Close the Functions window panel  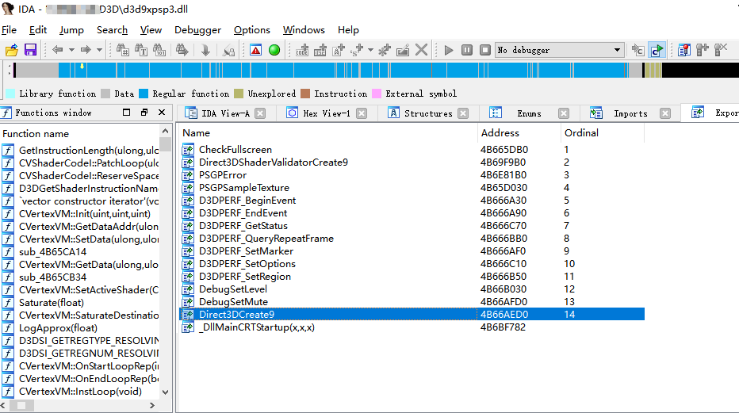pos(162,113)
